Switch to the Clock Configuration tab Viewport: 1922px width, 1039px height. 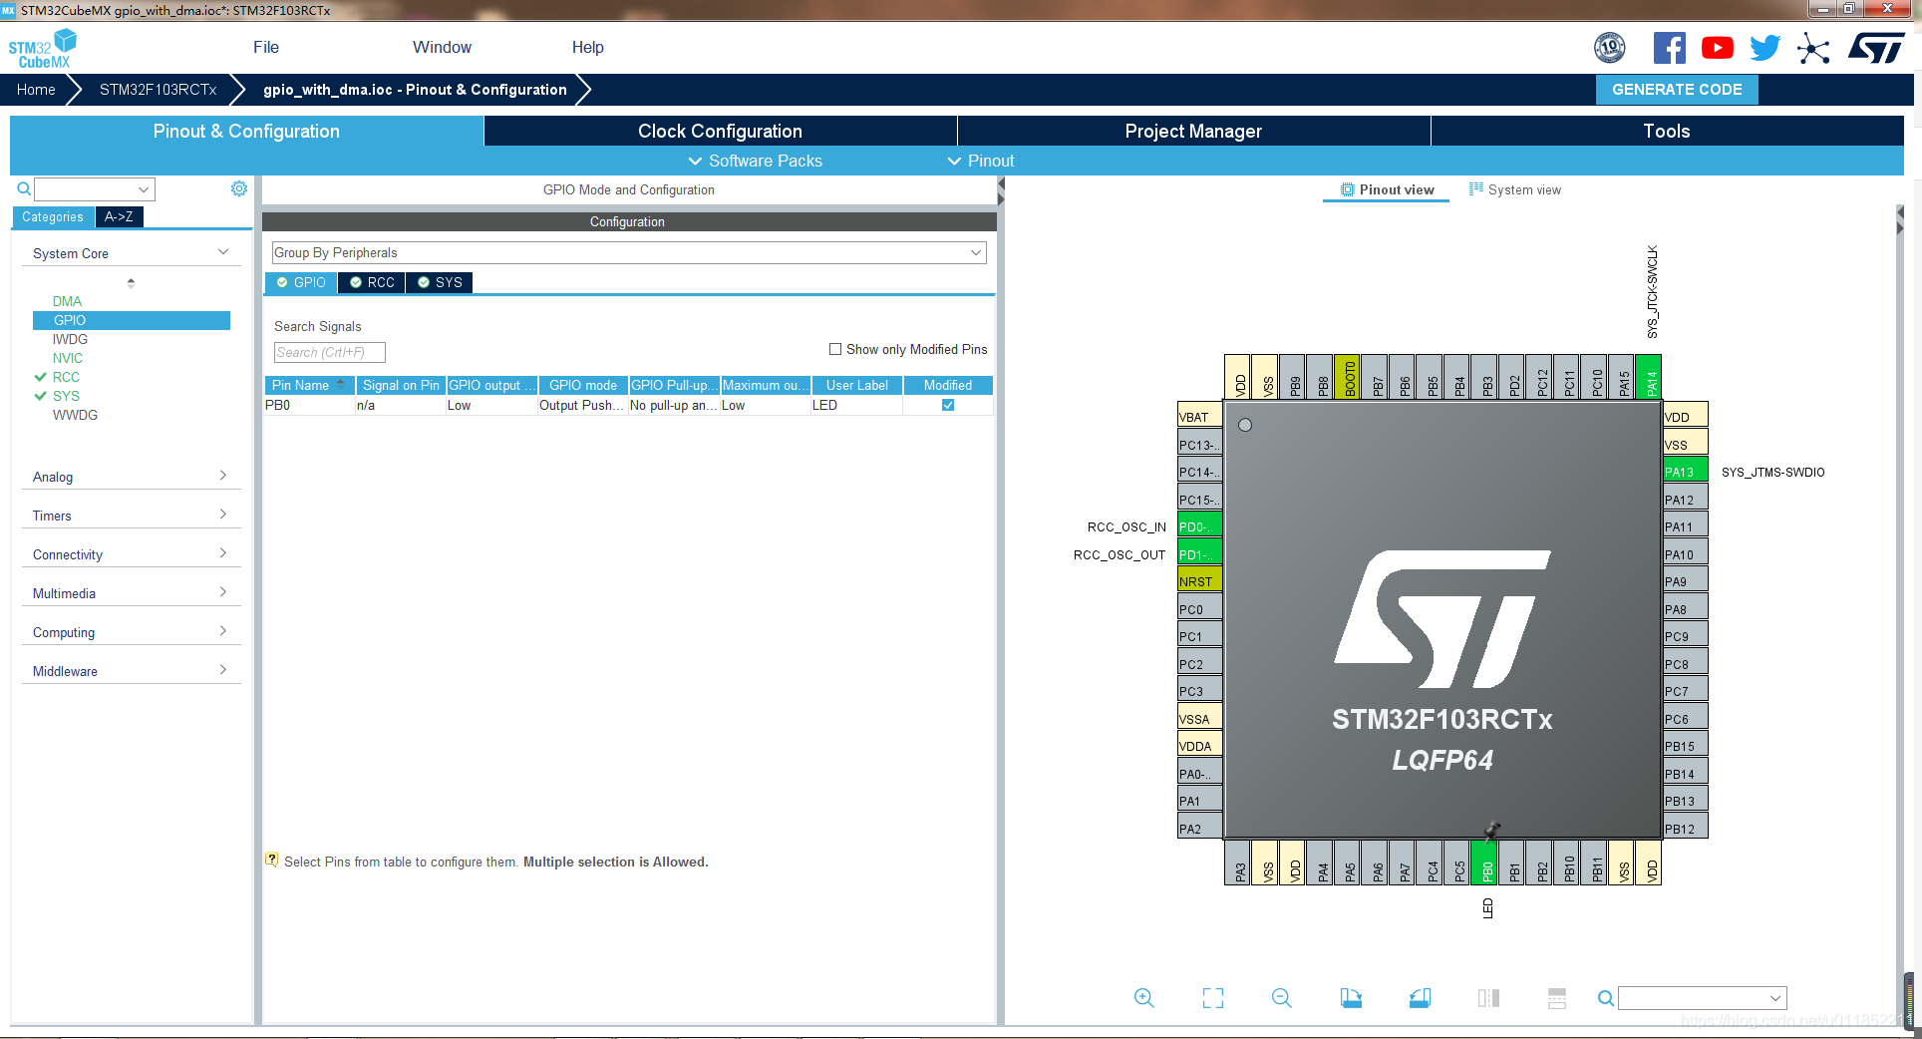click(719, 131)
